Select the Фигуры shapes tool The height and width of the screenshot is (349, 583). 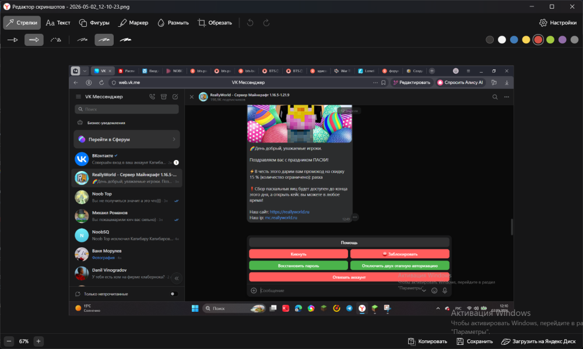94,23
